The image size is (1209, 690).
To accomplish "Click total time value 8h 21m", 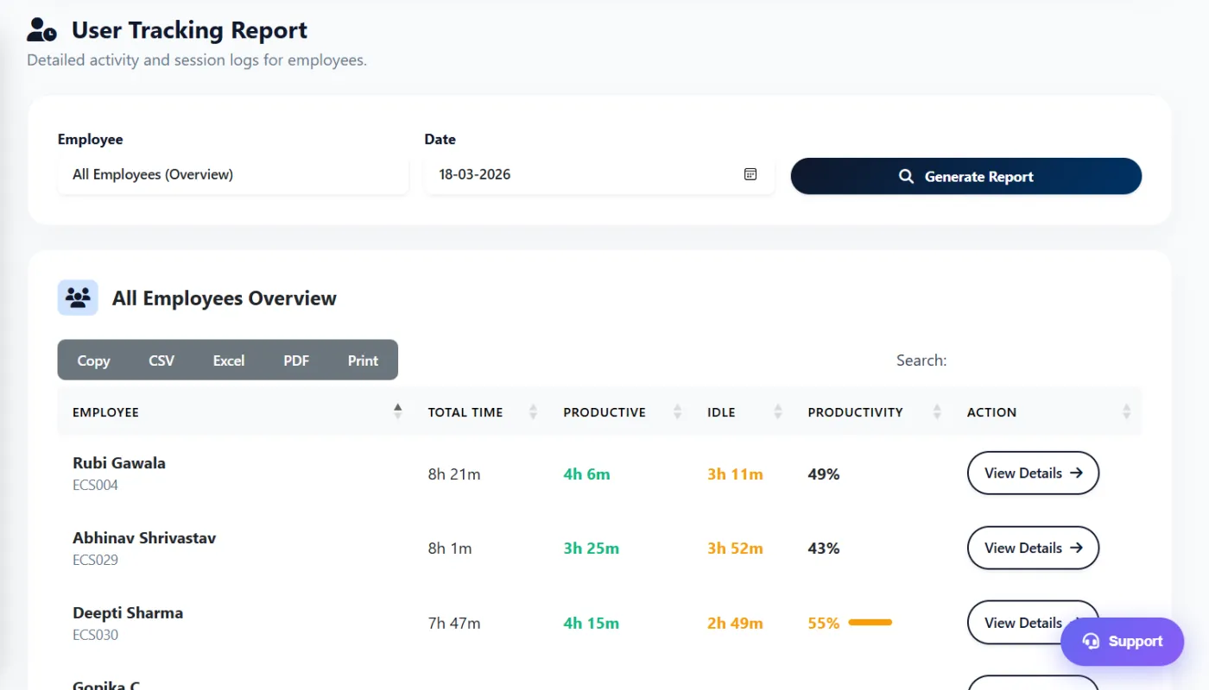I will [x=454, y=474].
